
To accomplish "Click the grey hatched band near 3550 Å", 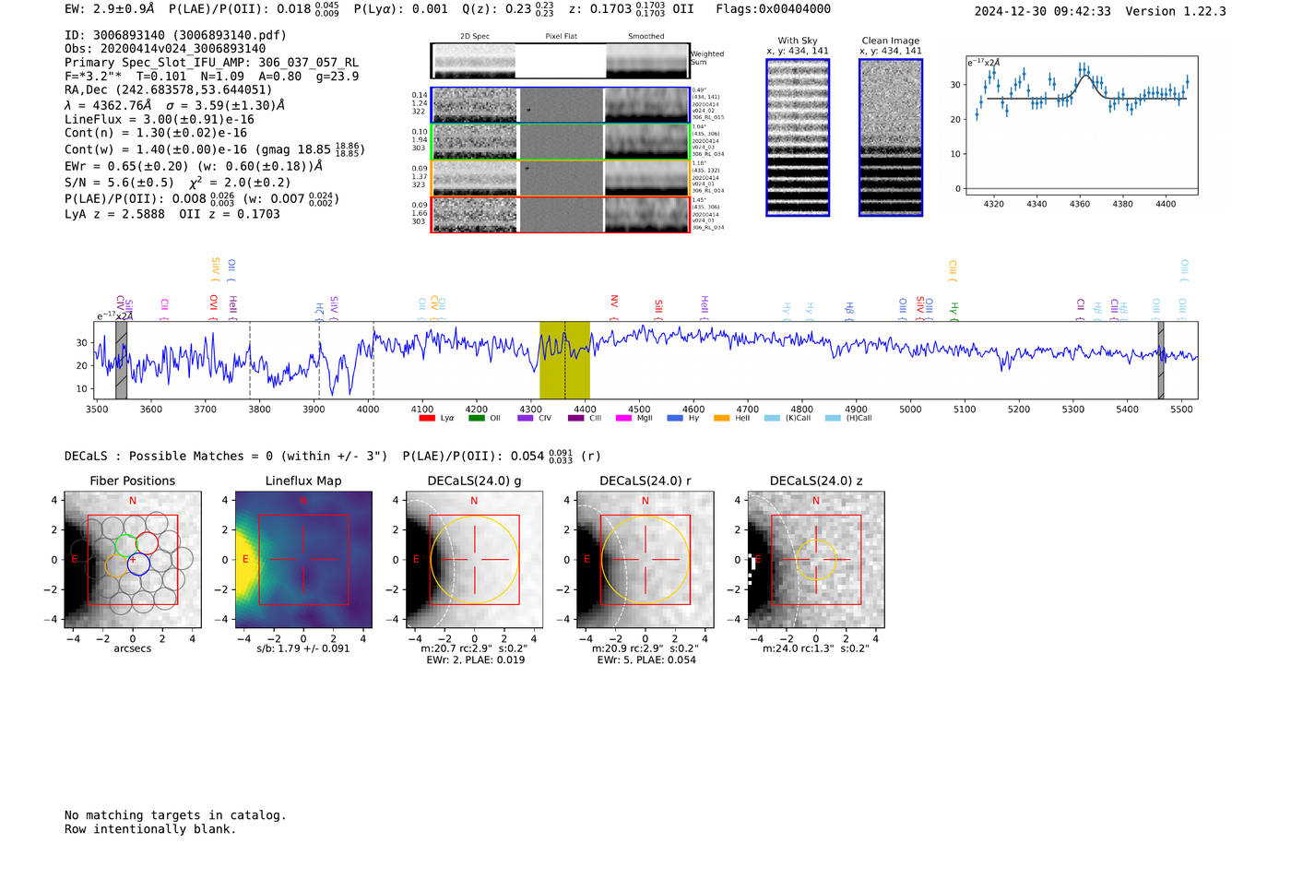I will 121,360.
